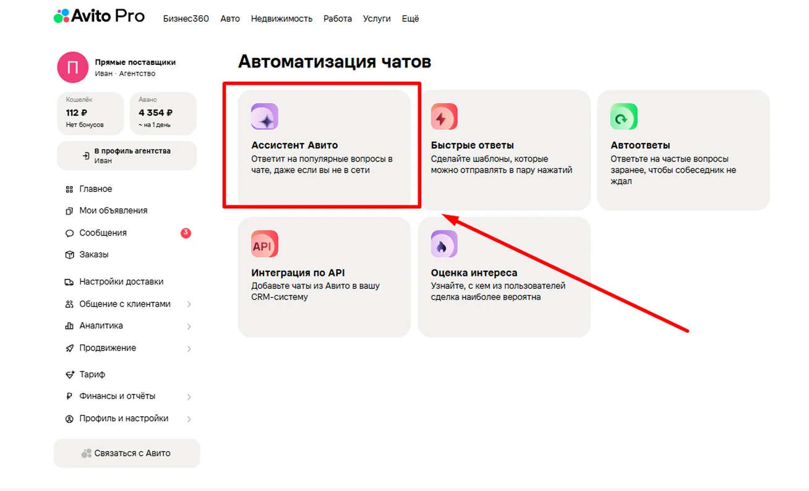Viewport: 809px width, 491px height.
Task: Click the green Автоответы icon
Action: 623,116
